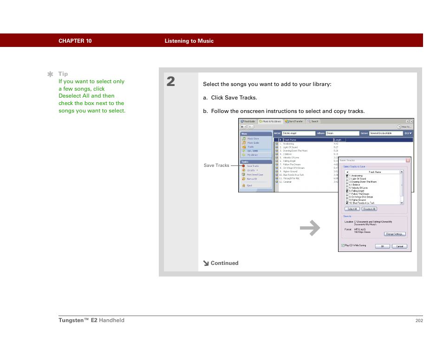Select track row 'On Wings Of A Dream' in main list
The height and width of the screenshot is (343, 443).
point(306,168)
